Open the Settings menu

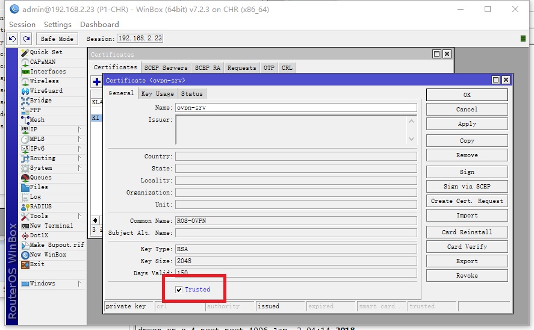[x=57, y=25]
